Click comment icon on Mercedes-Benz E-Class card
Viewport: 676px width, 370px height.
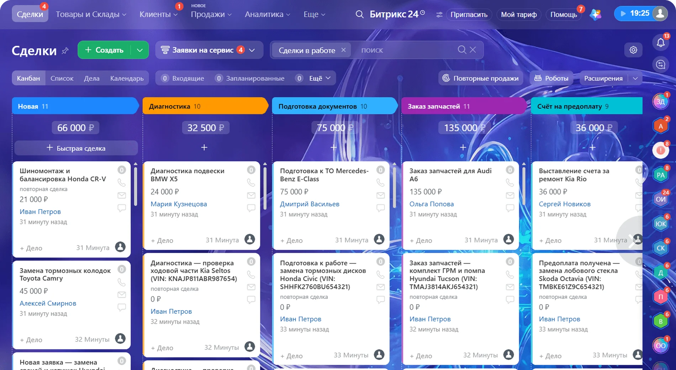[x=380, y=208]
